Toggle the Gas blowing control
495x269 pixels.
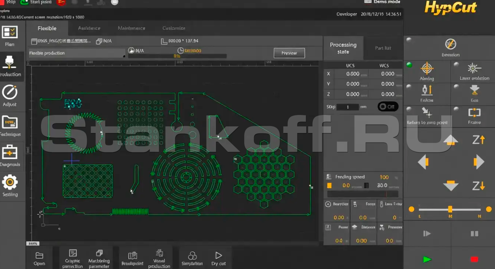point(474,93)
